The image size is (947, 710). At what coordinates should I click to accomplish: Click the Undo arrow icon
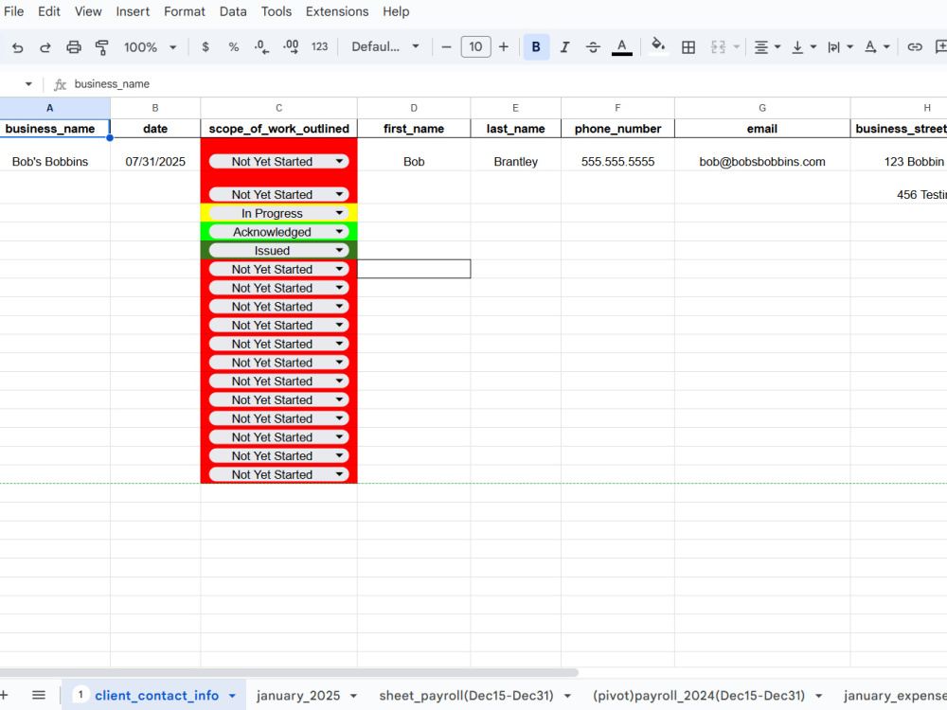(x=17, y=47)
